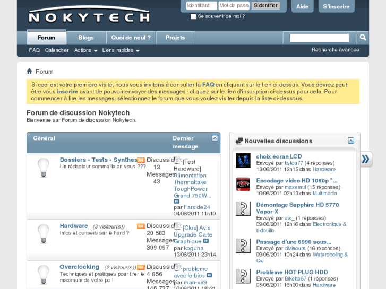Open Hardware forum
Image resolution: width=386 pixels, height=289 pixels.
[x=74, y=226]
